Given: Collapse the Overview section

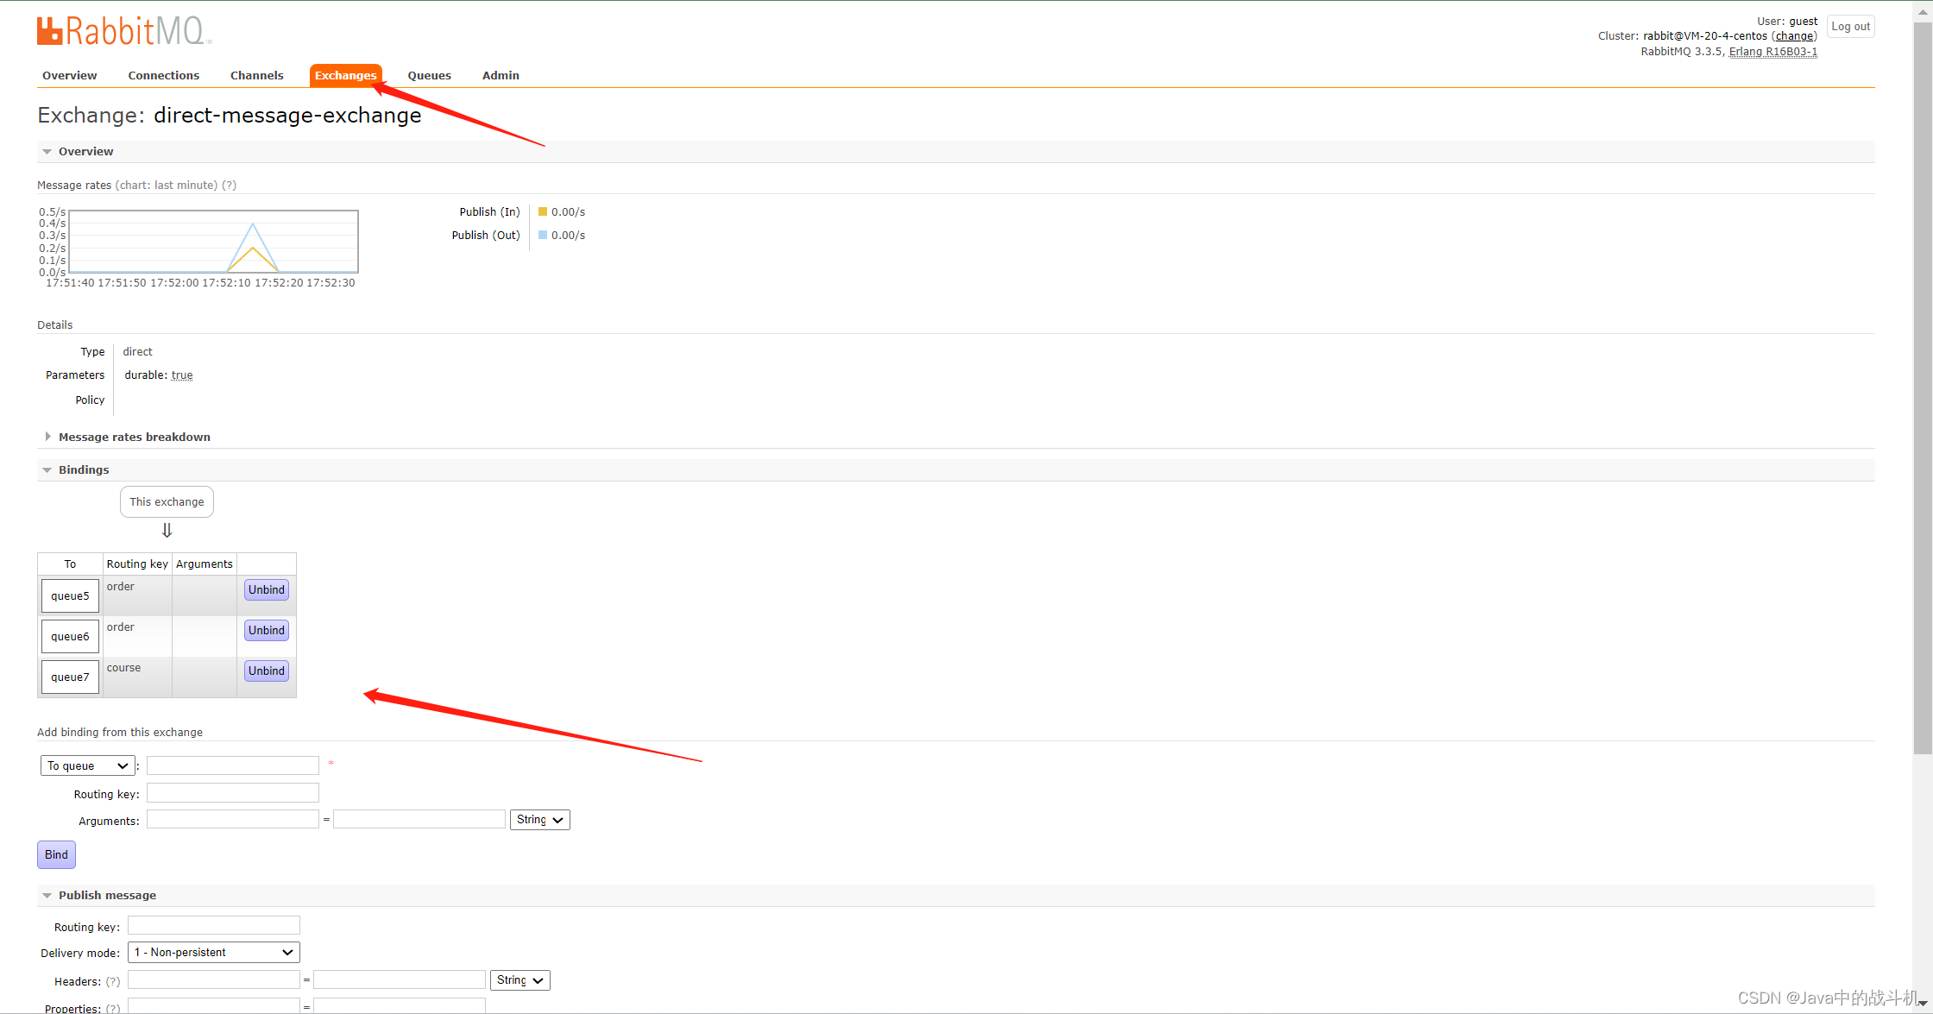Looking at the screenshot, I should click(85, 152).
